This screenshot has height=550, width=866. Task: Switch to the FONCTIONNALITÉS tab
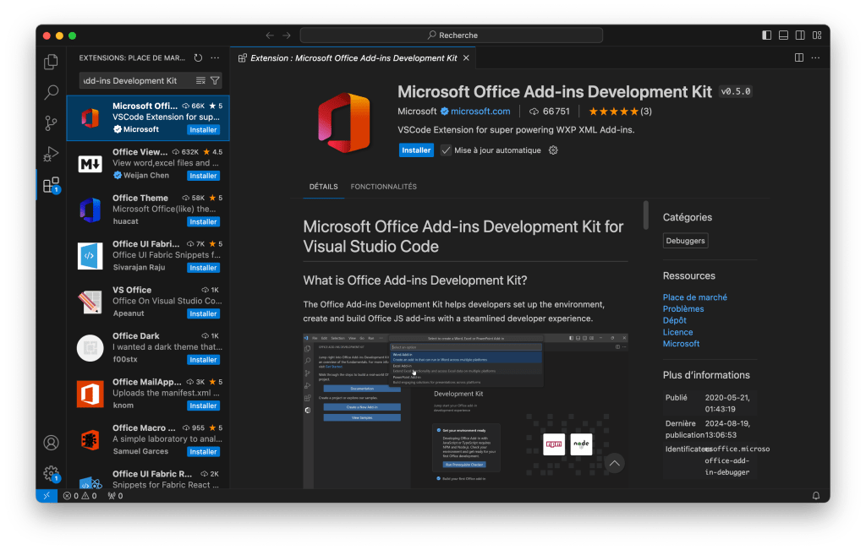[x=383, y=187]
